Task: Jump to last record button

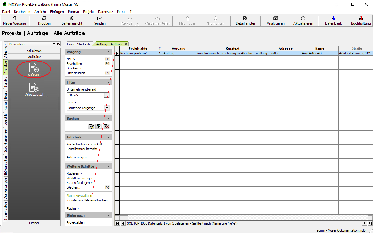Action: (x=370, y=223)
